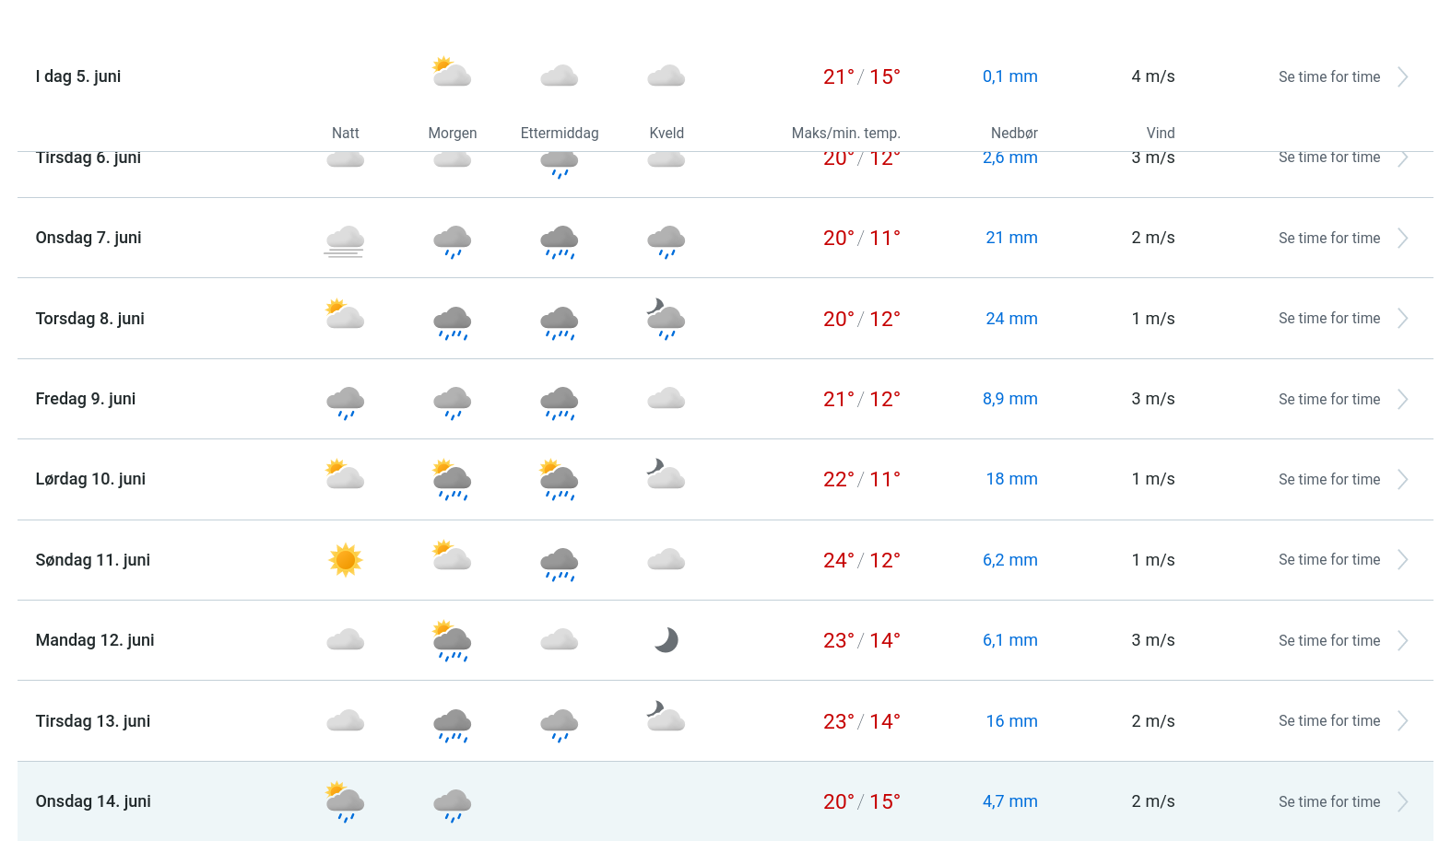This screenshot has width=1451, height=841.
Task: Select the Fredag 9. juni day label
Action: (86, 399)
